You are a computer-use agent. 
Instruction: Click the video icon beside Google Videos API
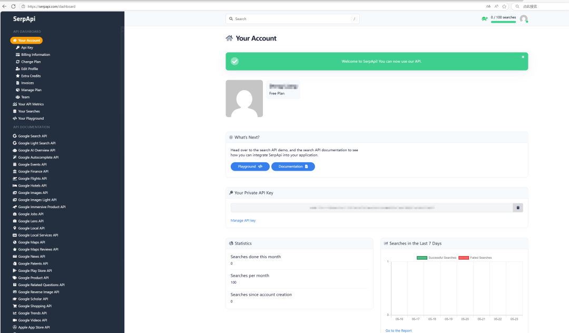coord(15,320)
